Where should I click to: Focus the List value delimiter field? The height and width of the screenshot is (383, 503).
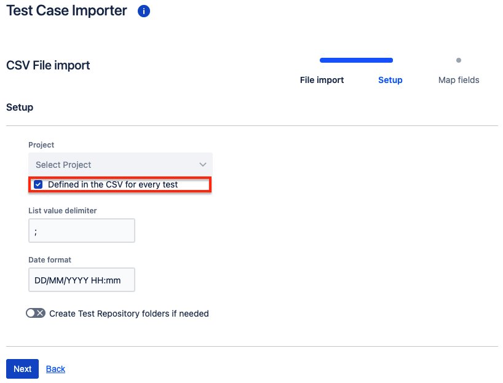click(82, 231)
